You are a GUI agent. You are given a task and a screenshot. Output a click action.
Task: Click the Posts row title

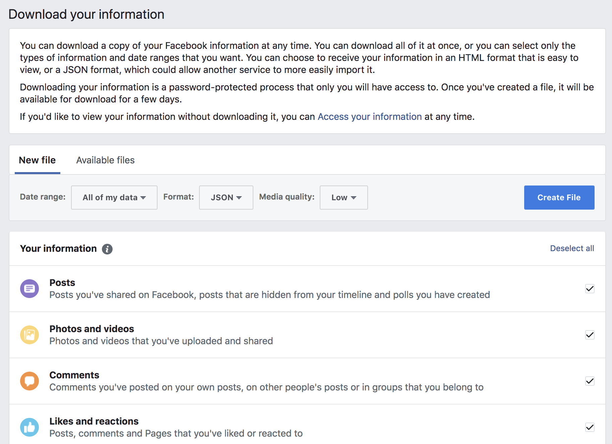(x=62, y=283)
